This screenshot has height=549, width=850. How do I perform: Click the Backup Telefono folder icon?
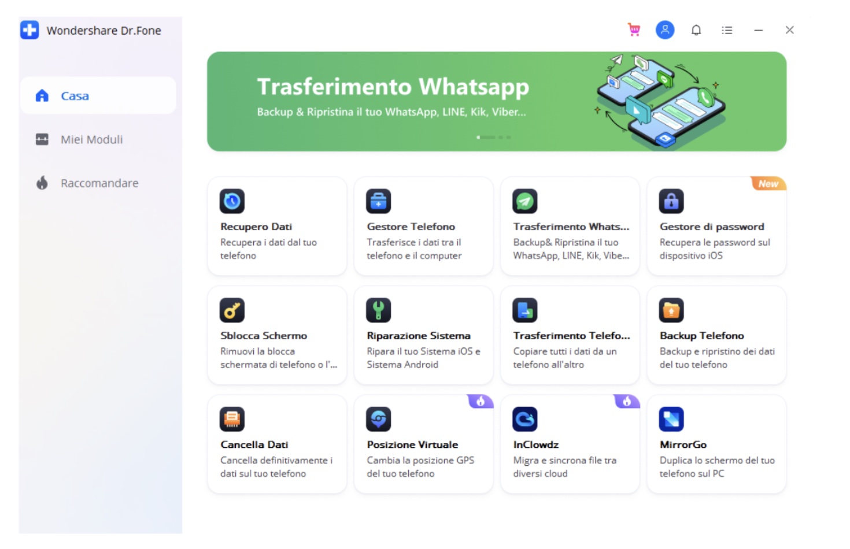click(671, 310)
